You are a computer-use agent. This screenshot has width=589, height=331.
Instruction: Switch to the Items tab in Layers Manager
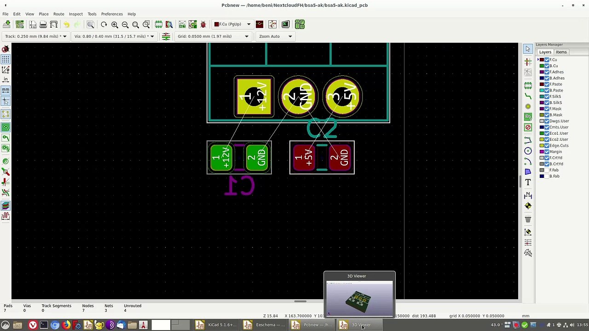coord(561,52)
